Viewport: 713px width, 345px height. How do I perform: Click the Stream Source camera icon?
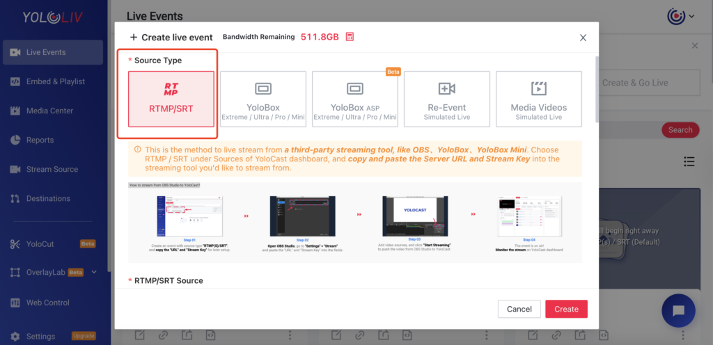15,169
